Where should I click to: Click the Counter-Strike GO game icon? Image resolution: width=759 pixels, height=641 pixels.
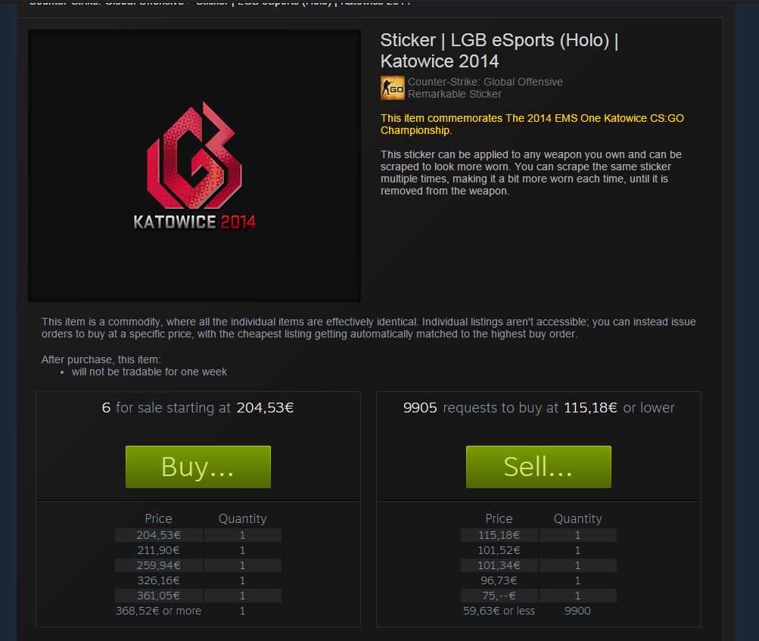(393, 88)
